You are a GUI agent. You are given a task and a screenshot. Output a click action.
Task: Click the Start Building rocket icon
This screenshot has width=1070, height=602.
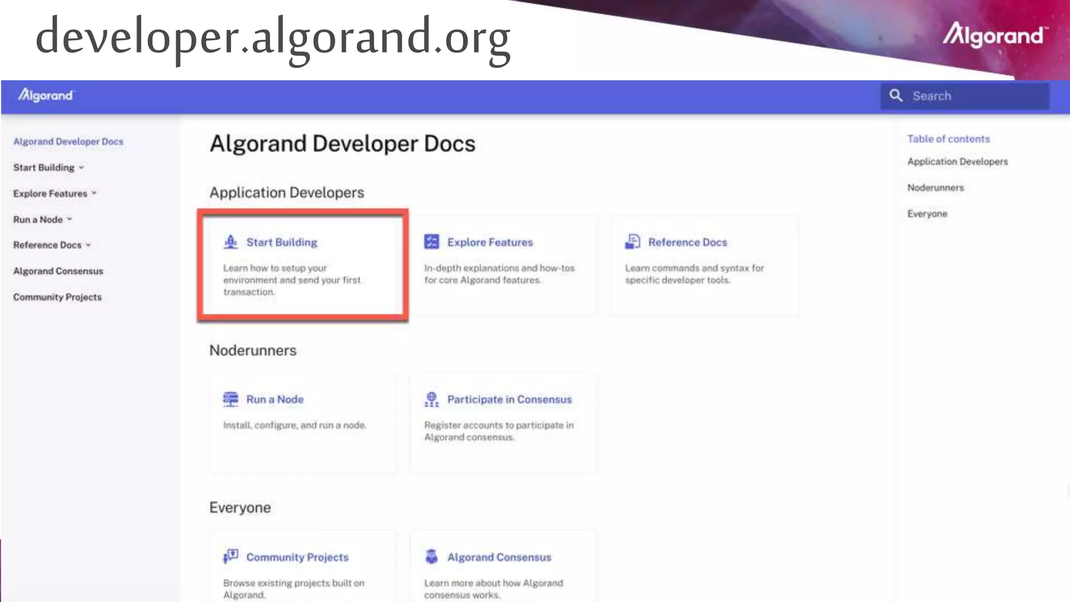[230, 242]
